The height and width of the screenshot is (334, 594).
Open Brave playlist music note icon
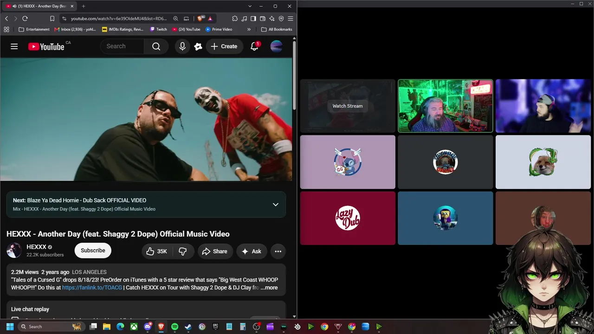[x=244, y=19]
